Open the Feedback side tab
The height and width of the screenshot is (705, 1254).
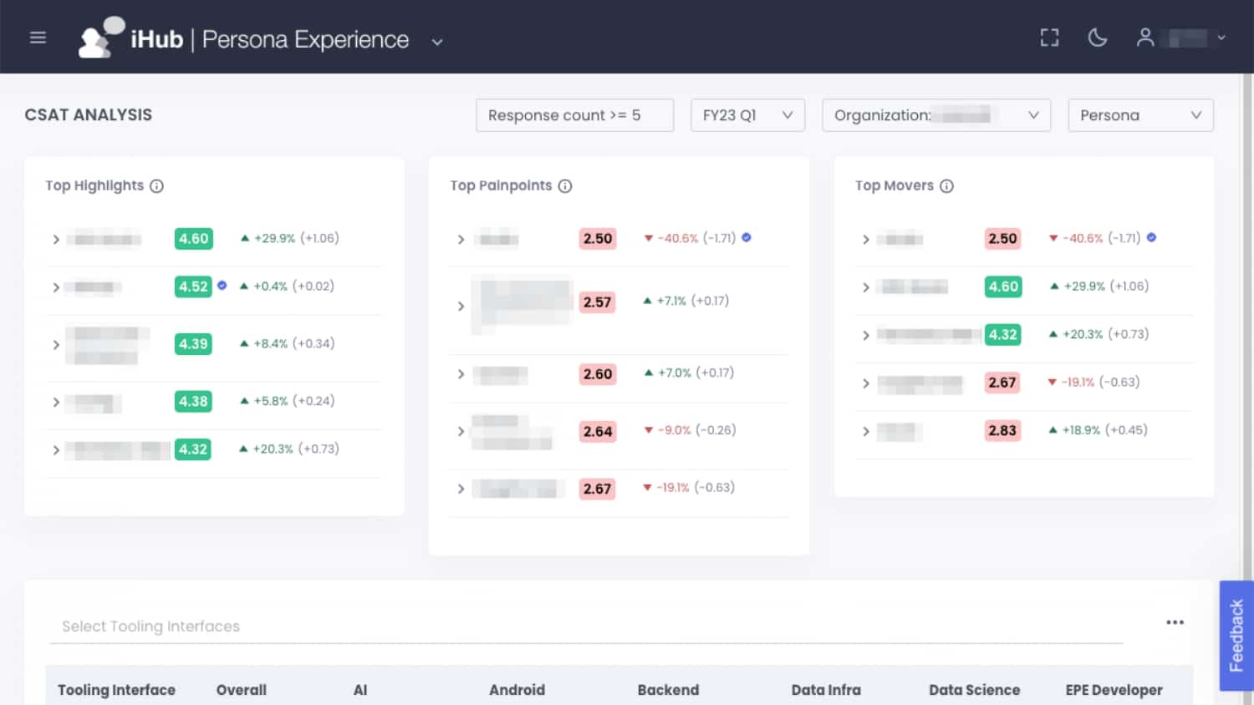coord(1236,636)
